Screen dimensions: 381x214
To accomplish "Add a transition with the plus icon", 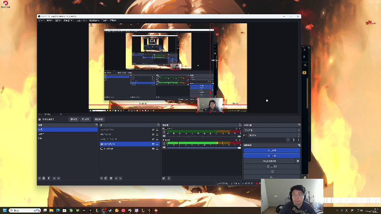I will tap(288, 140).
